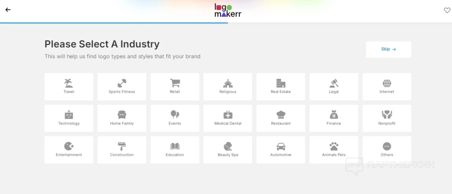Choose the Construction paint roller icon
This screenshot has height=194, width=452.
(x=122, y=146)
